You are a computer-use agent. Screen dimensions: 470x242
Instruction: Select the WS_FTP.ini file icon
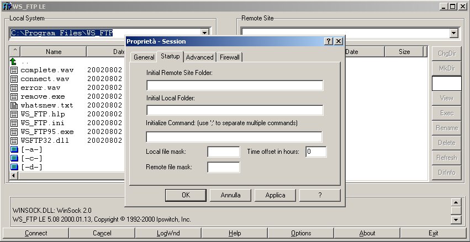(14, 123)
